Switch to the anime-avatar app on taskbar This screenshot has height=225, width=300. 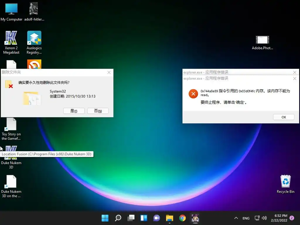click(195, 218)
